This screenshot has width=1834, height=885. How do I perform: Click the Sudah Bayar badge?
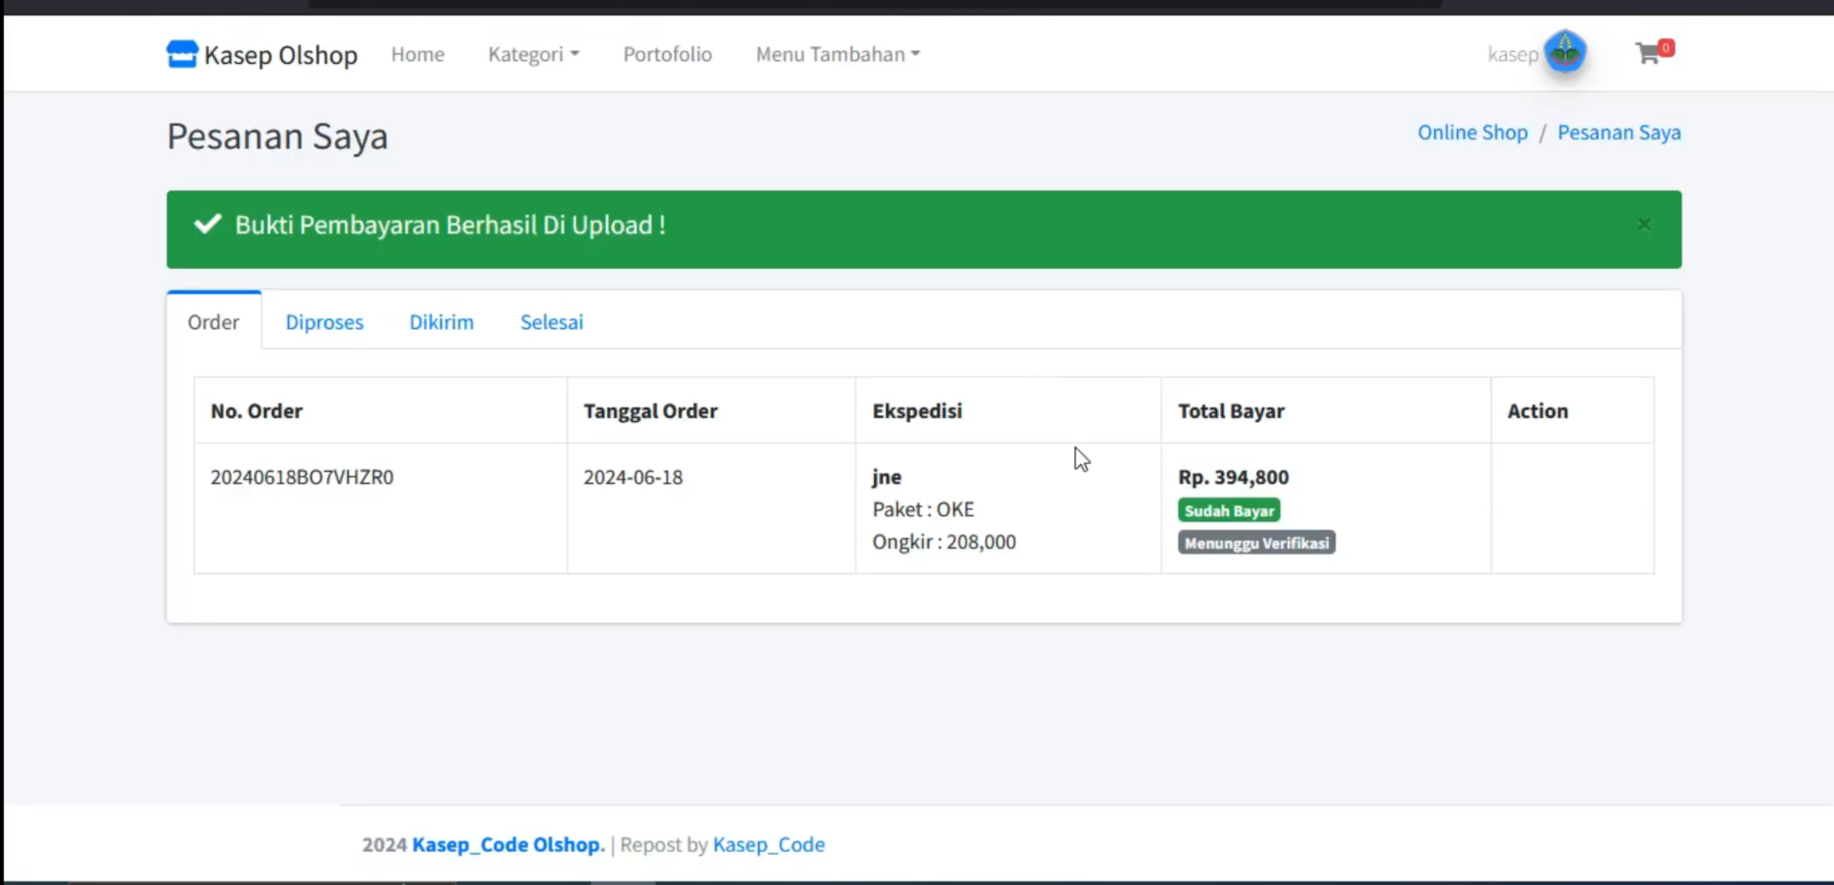click(1228, 511)
